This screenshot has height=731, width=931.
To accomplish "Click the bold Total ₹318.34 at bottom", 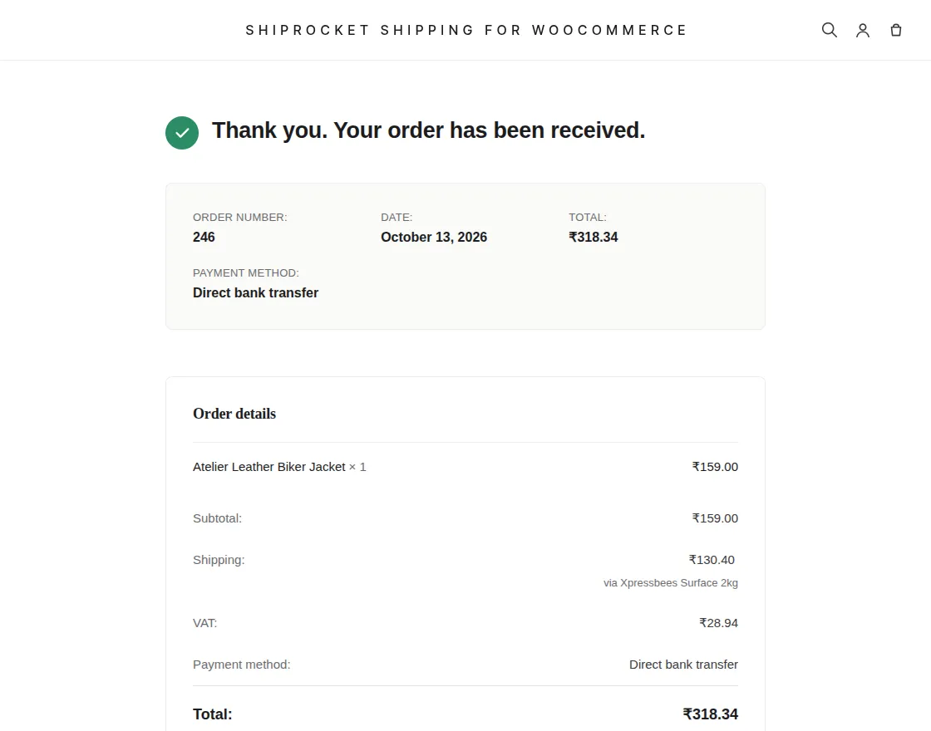I will [710, 714].
